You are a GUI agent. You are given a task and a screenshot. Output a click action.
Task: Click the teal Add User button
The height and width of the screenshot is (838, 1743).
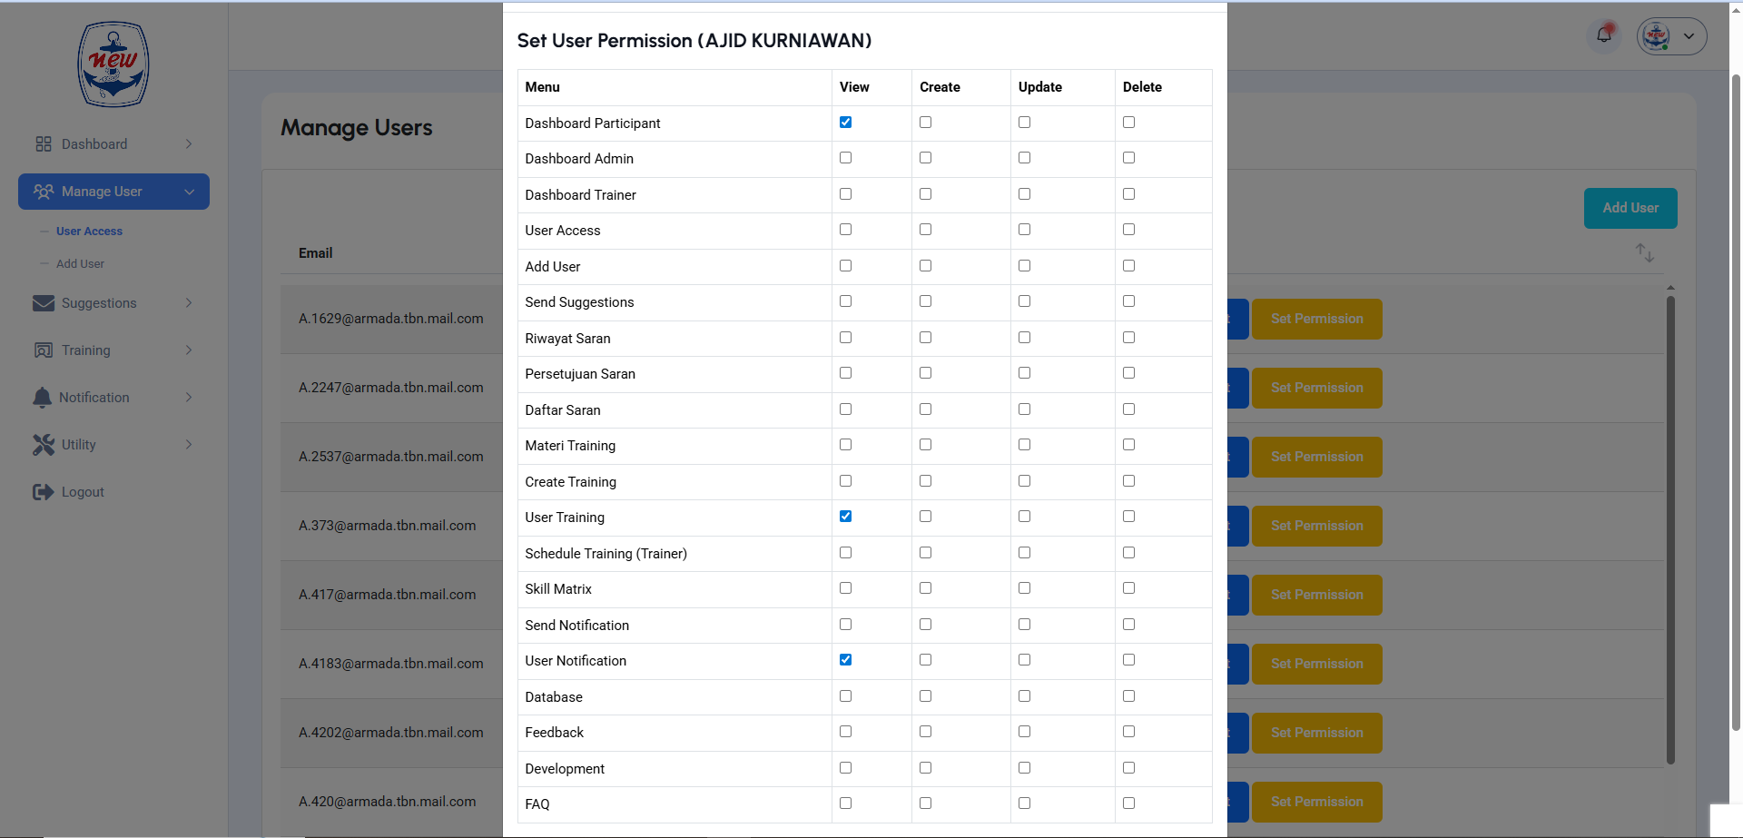pos(1630,208)
